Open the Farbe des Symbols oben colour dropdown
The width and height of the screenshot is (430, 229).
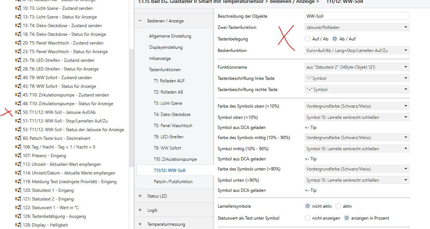click(x=357, y=106)
